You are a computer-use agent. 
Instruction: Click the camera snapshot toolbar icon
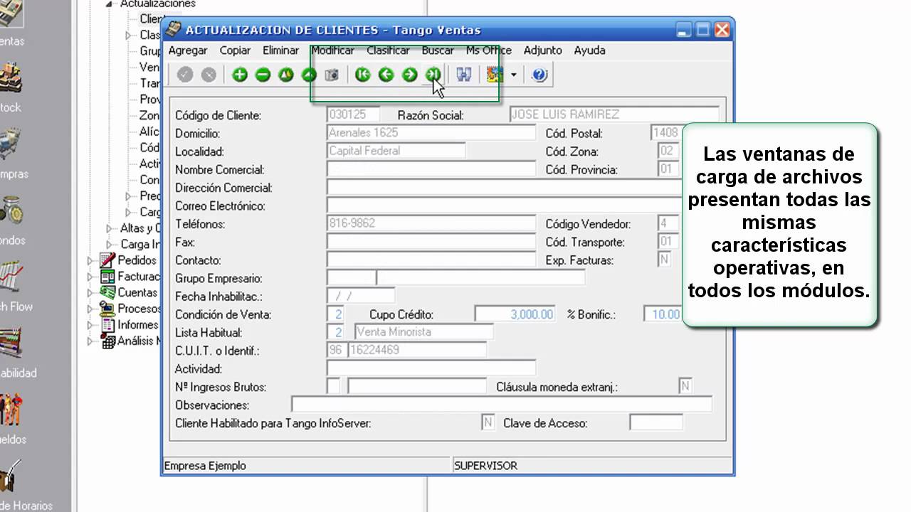pyautogui.click(x=332, y=75)
